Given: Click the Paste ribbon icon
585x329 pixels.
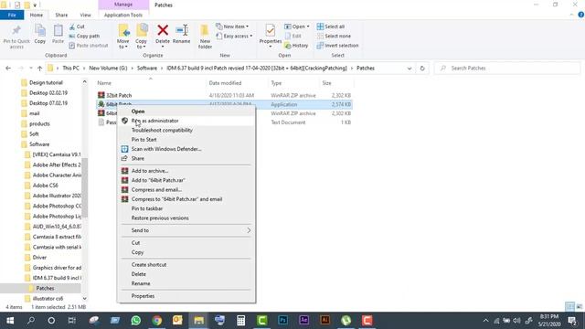Looking at the screenshot, I should [x=58, y=35].
